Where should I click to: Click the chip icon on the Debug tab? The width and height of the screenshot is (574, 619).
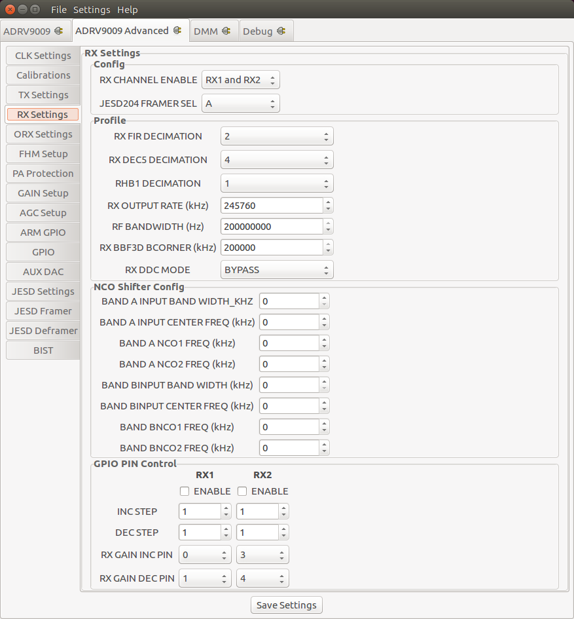281,30
